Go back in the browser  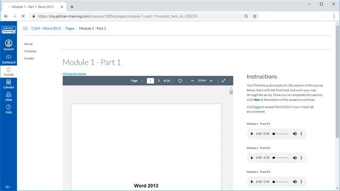point(6,16)
